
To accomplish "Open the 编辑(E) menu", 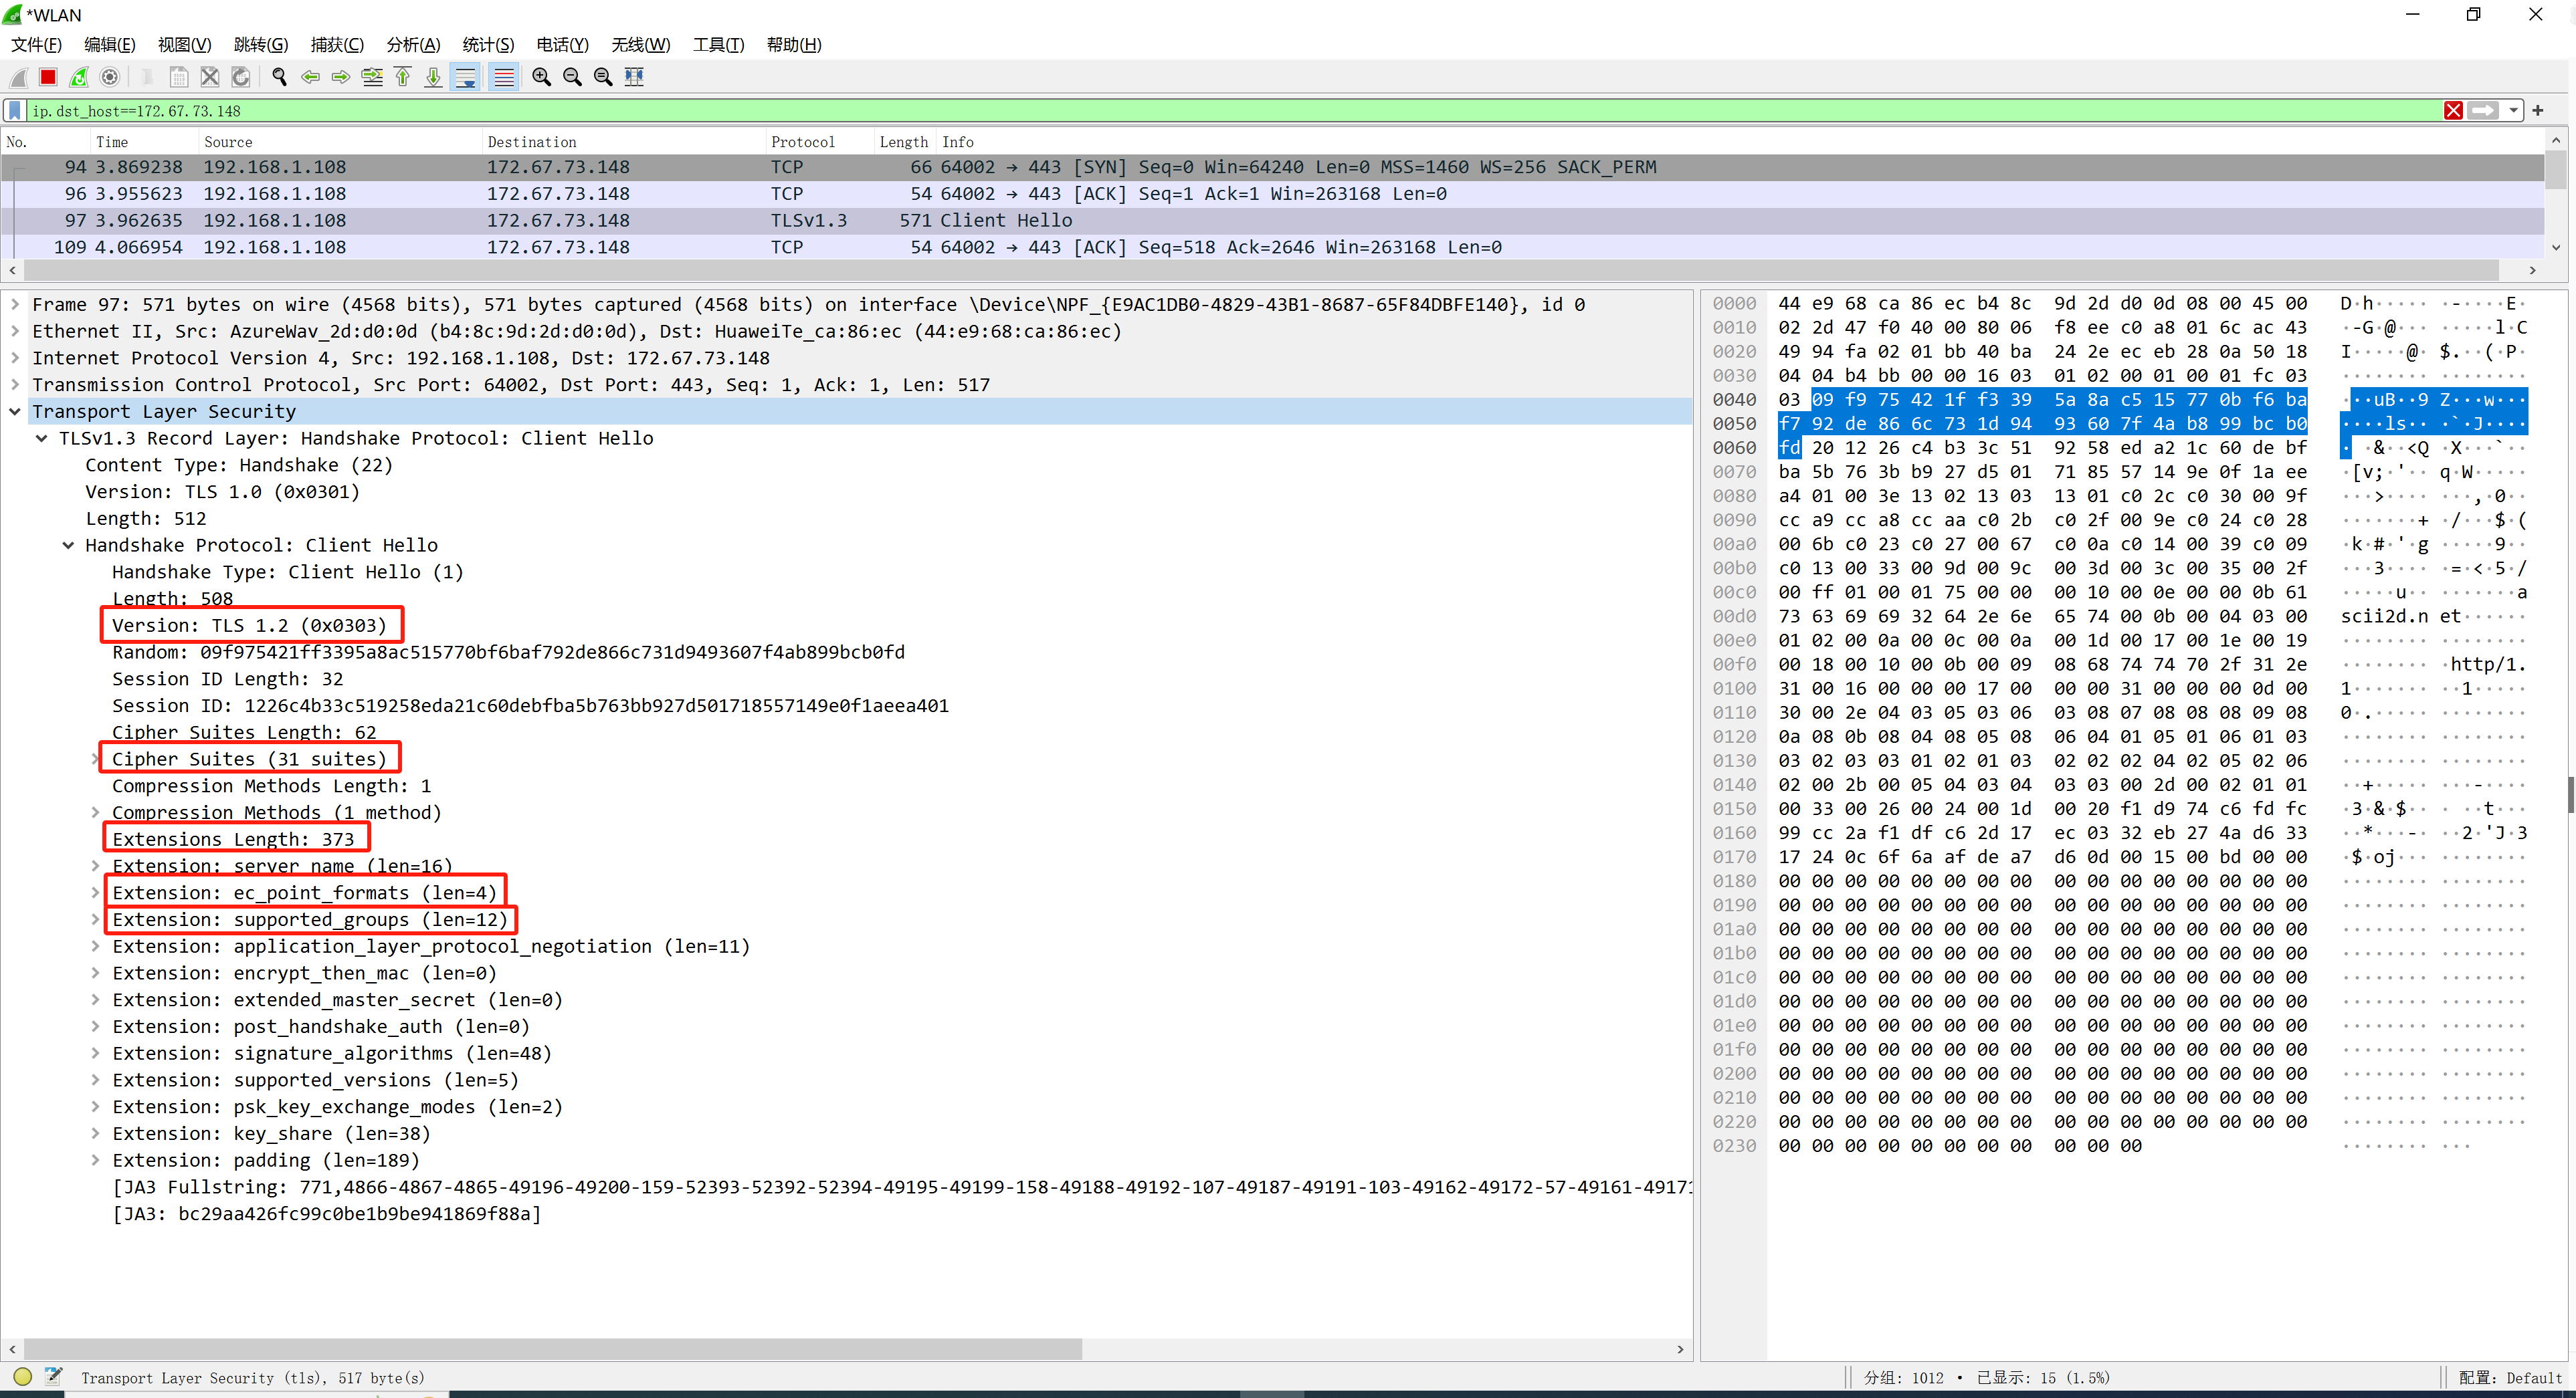I will (x=110, y=44).
